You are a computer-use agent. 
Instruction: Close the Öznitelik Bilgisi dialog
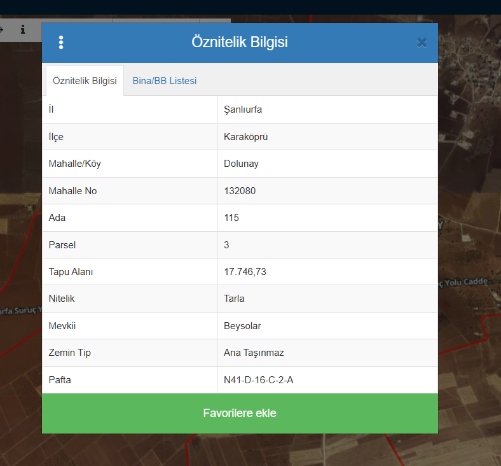pyautogui.click(x=422, y=43)
